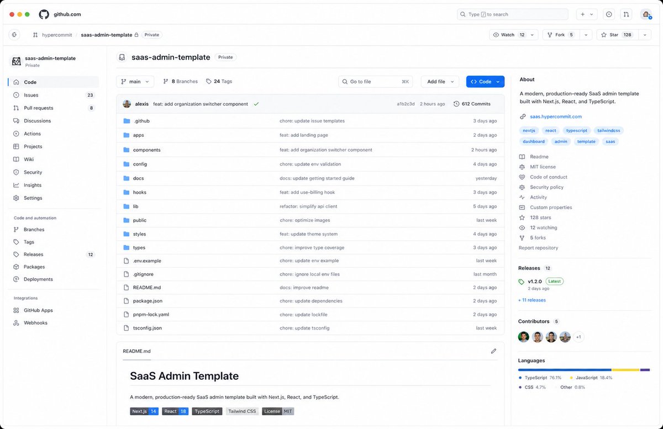The height and width of the screenshot is (429, 663).
Task: Click the first contributor avatar
Action: [523, 337]
